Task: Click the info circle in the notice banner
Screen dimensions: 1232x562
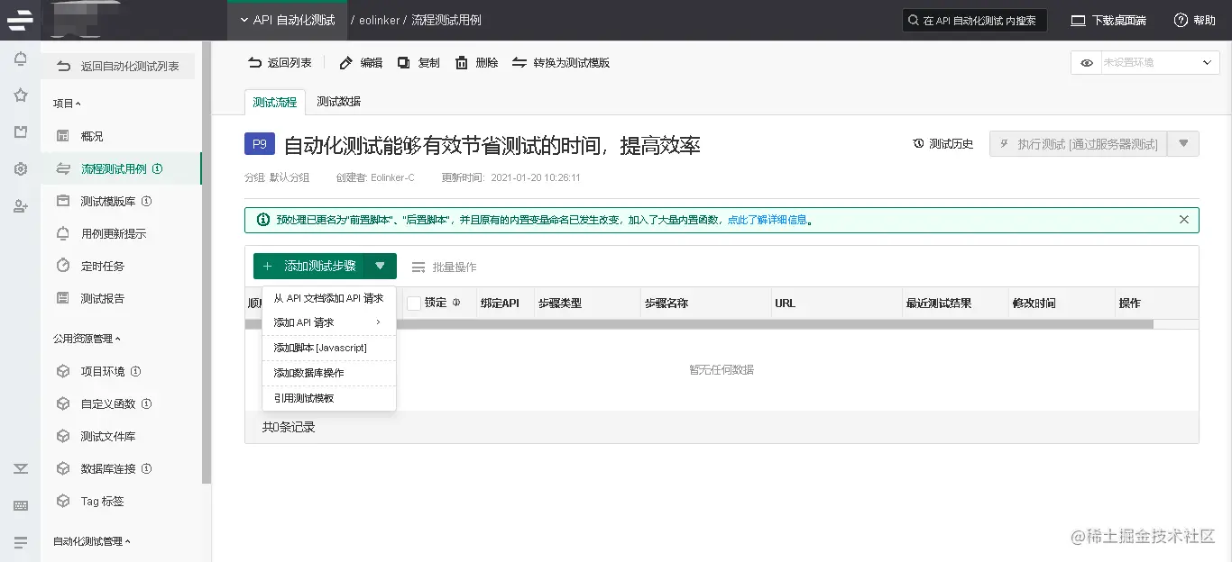Action: click(262, 220)
